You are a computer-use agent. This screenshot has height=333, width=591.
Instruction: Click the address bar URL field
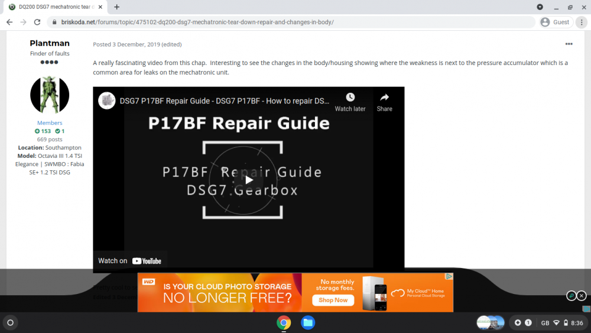click(x=290, y=22)
